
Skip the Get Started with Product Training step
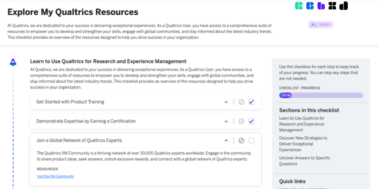click(241, 102)
